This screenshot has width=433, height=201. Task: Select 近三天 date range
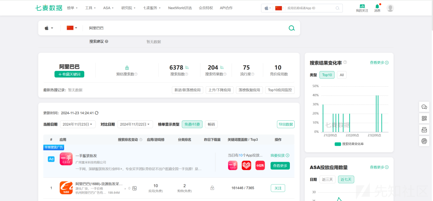pos(328,179)
